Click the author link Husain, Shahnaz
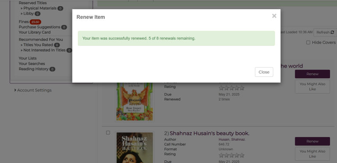Screen dimensions: 337x163 [x=232, y=140]
